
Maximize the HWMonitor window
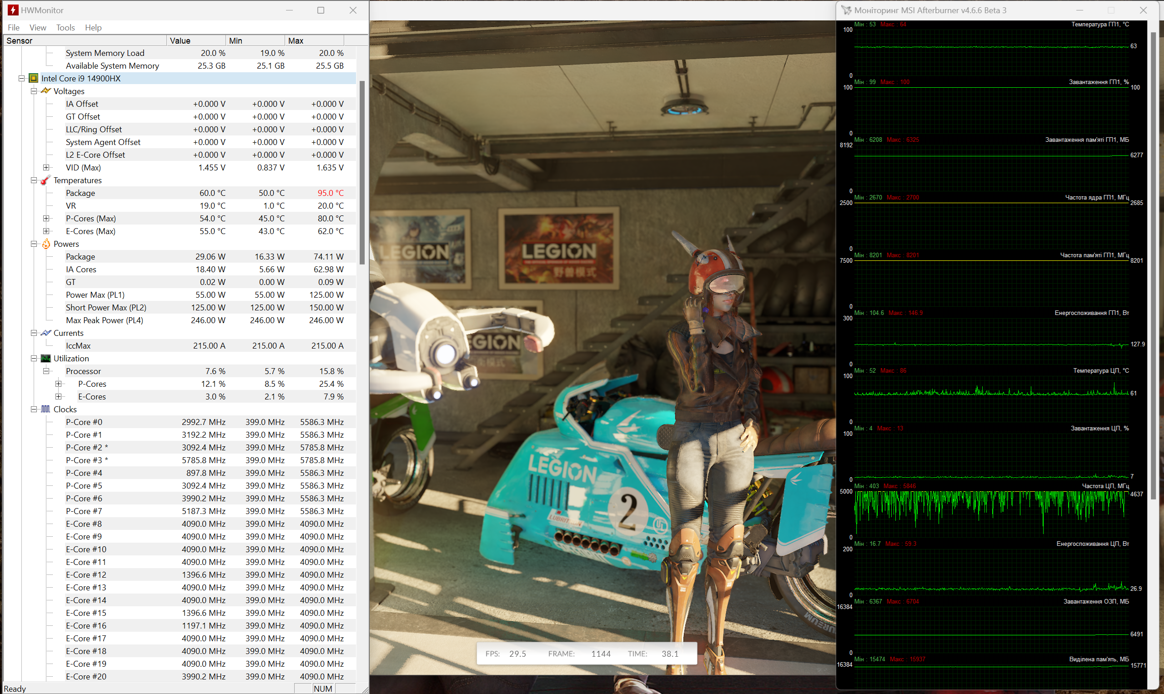(x=321, y=10)
